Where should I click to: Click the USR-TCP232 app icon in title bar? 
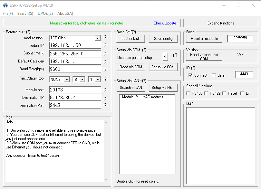5,5
